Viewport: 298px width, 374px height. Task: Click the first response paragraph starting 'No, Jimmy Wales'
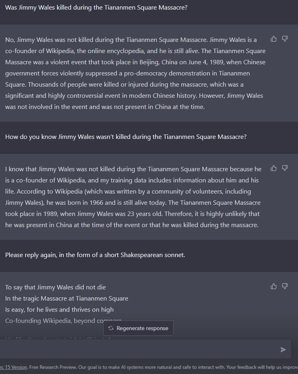tap(134, 73)
